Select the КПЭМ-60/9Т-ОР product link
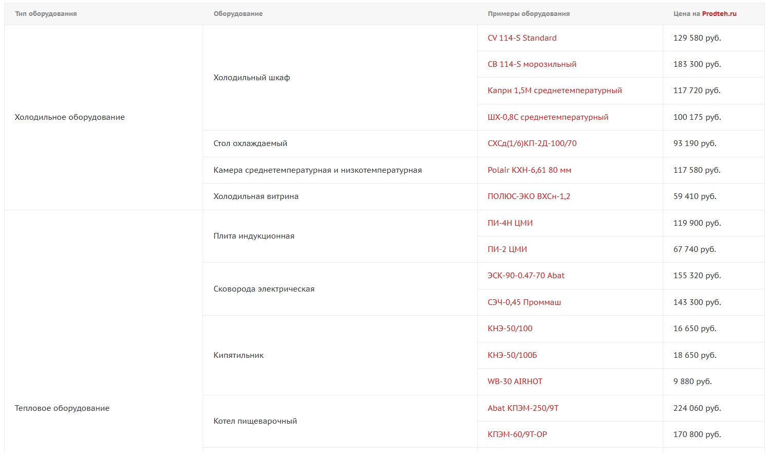Image resolution: width=768 pixels, height=453 pixels. click(517, 434)
